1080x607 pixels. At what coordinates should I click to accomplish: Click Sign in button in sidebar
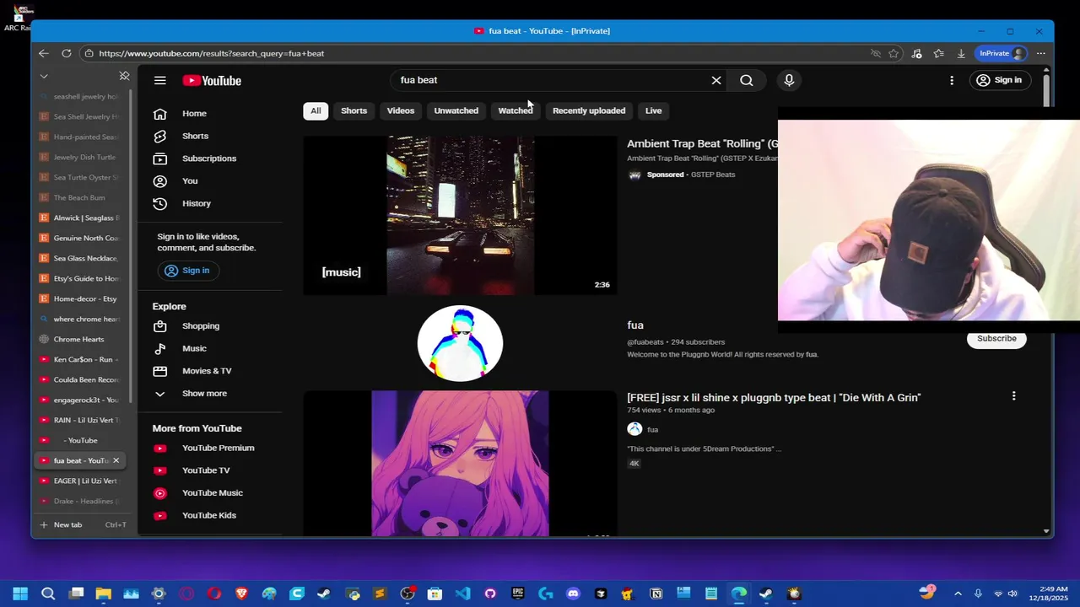pos(187,271)
